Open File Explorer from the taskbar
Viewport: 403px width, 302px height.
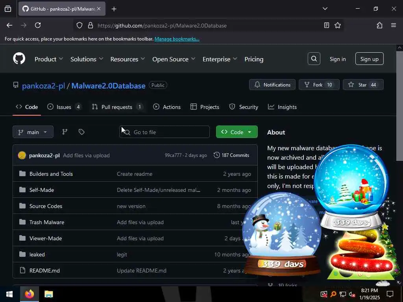point(48,294)
